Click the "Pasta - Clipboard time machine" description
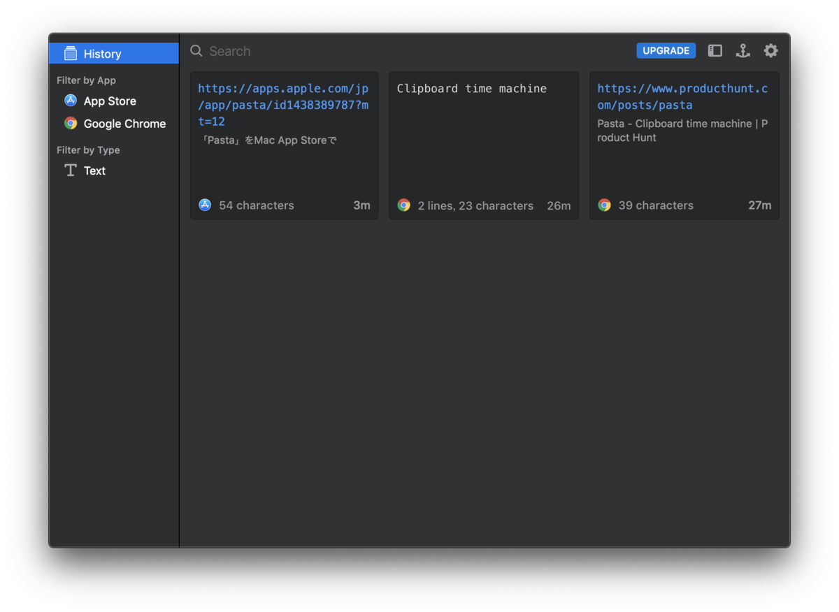The width and height of the screenshot is (839, 612). click(x=682, y=131)
